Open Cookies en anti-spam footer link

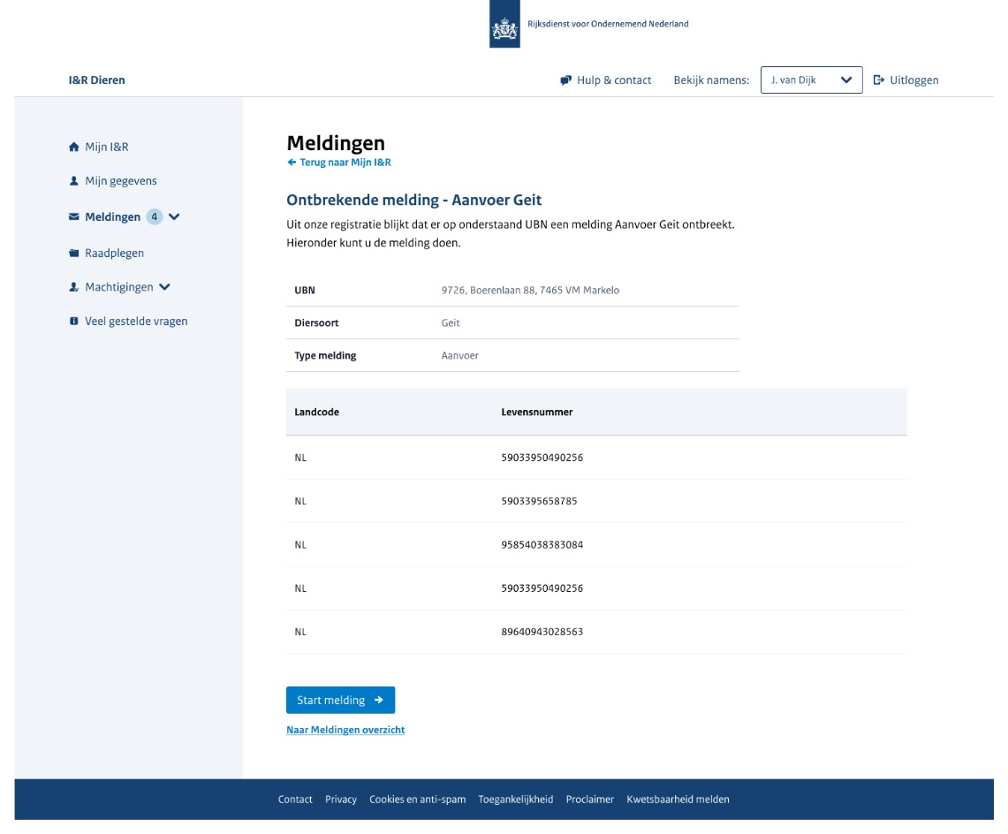pos(417,799)
